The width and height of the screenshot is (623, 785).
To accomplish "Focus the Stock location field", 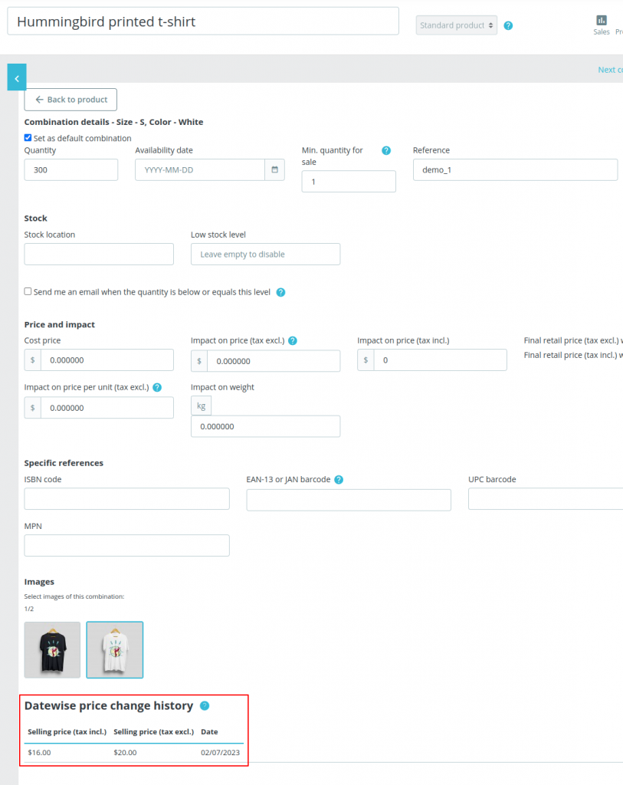I will point(99,255).
